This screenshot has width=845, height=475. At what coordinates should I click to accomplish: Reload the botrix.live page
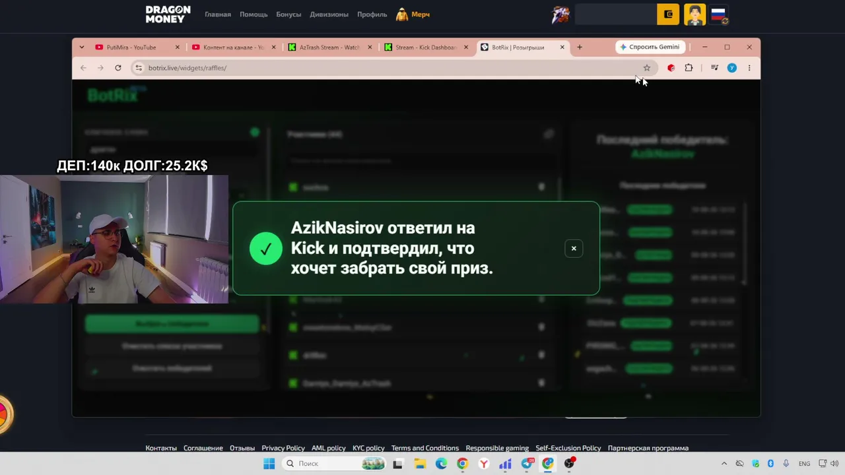(x=118, y=68)
